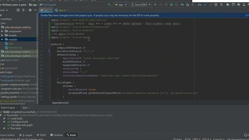The width and height of the screenshot is (249, 140).
Task: Click the window-shaped icon right of the folder icon
Action: (x=233, y=5)
